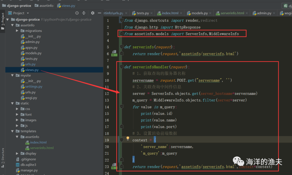The width and height of the screenshot is (292, 175).
Task: Click the collapse all icon in Project panel
Action: click(x=84, y=13)
